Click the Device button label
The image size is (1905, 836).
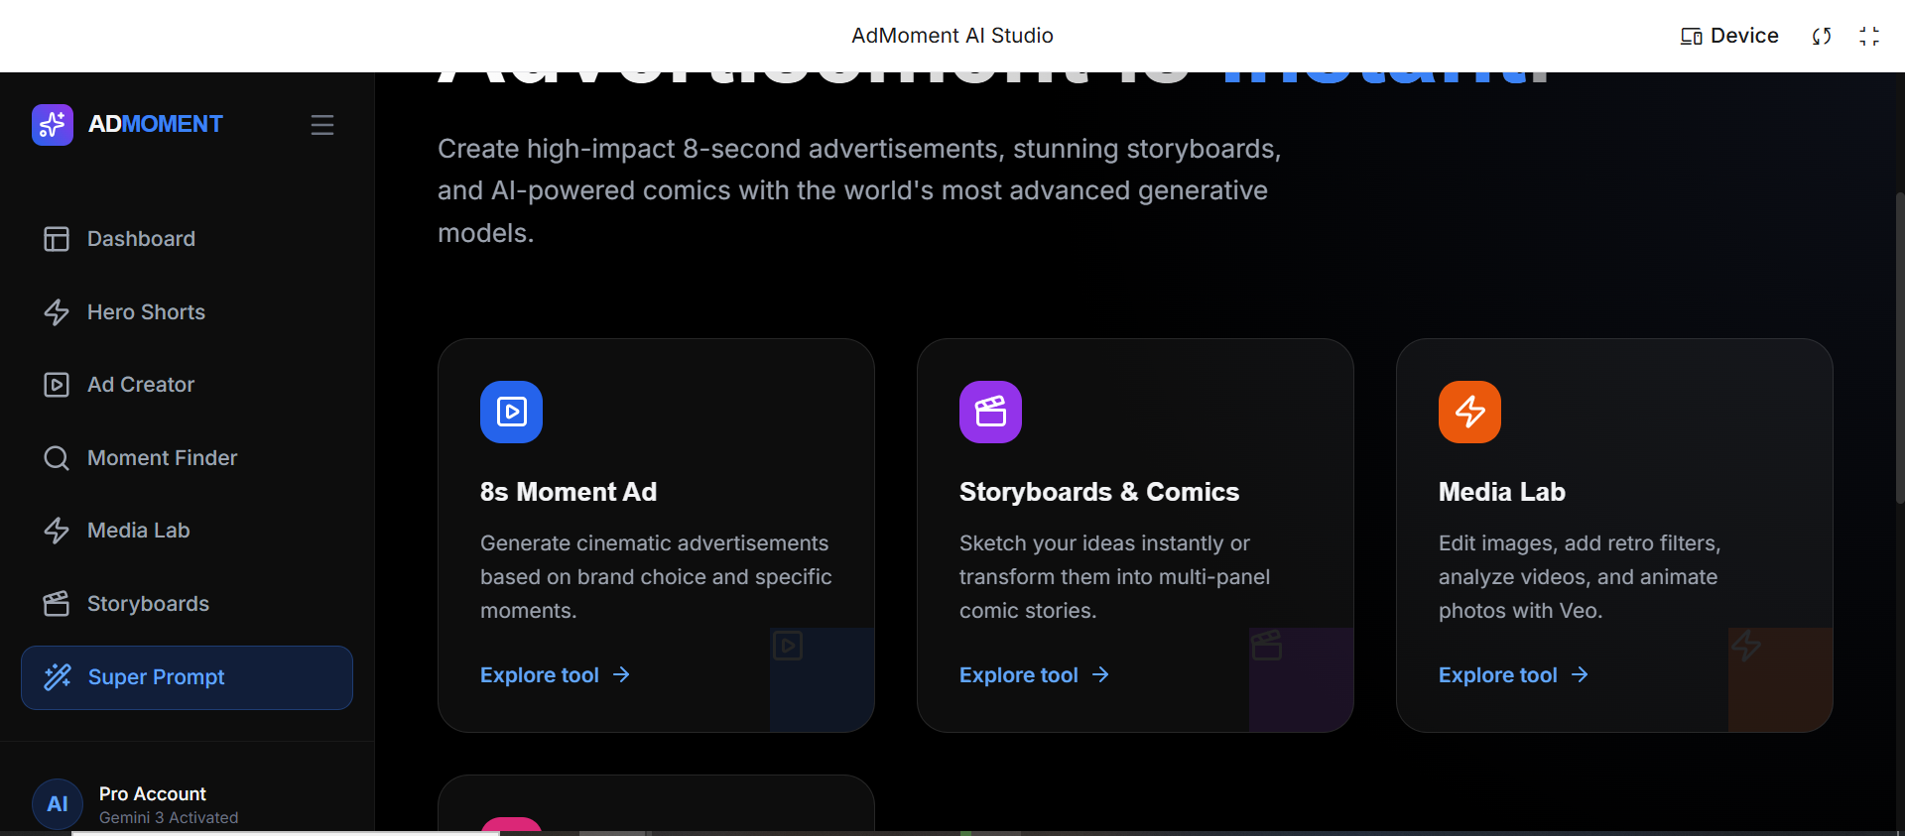point(1744,36)
